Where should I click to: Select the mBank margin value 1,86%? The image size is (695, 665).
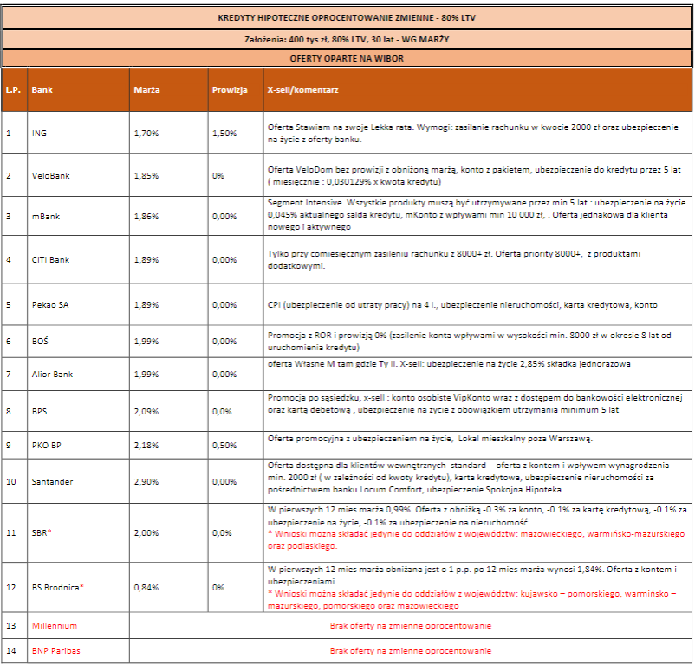[x=146, y=217]
